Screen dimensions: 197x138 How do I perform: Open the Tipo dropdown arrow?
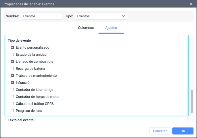[x=124, y=16]
